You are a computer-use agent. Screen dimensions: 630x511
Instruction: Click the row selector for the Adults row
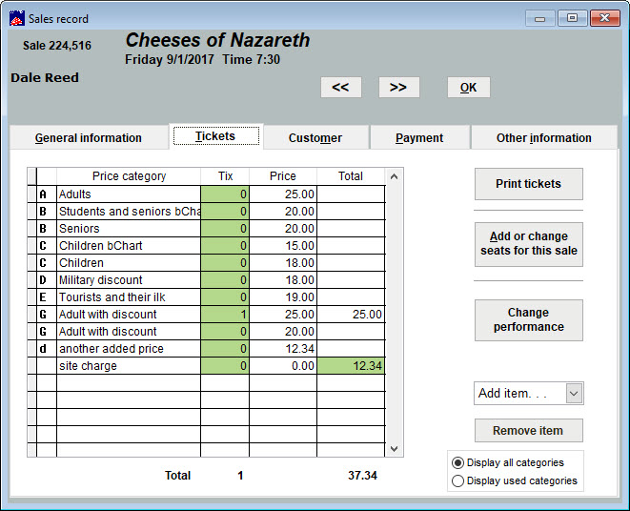tap(31, 194)
